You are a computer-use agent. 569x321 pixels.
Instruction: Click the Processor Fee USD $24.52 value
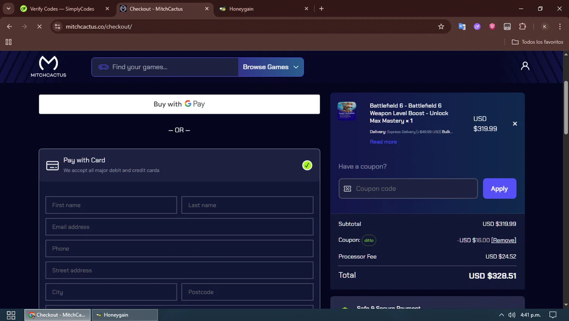(501, 257)
